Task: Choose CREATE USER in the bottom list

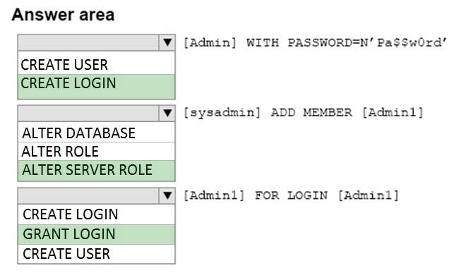Action: tap(97, 254)
